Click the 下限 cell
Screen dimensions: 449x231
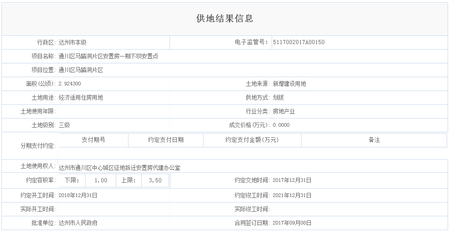coord(72,180)
